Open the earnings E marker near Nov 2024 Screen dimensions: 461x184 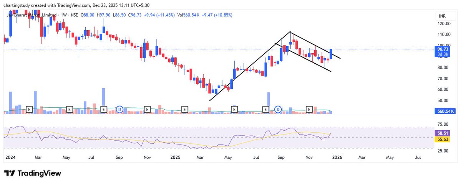[147, 109]
